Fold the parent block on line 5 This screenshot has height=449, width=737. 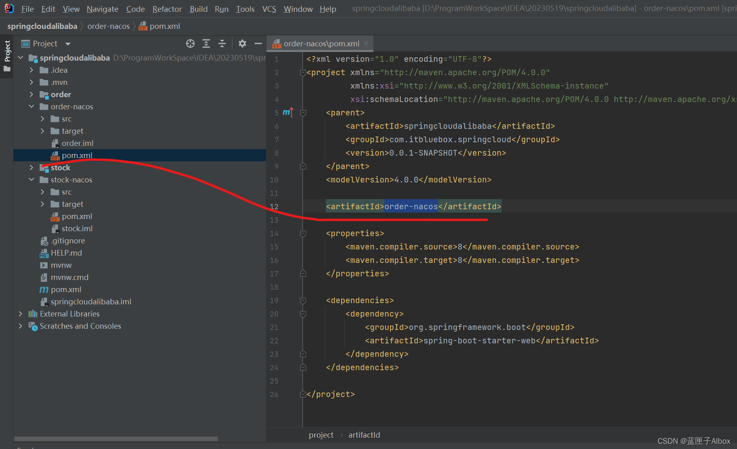(303, 113)
